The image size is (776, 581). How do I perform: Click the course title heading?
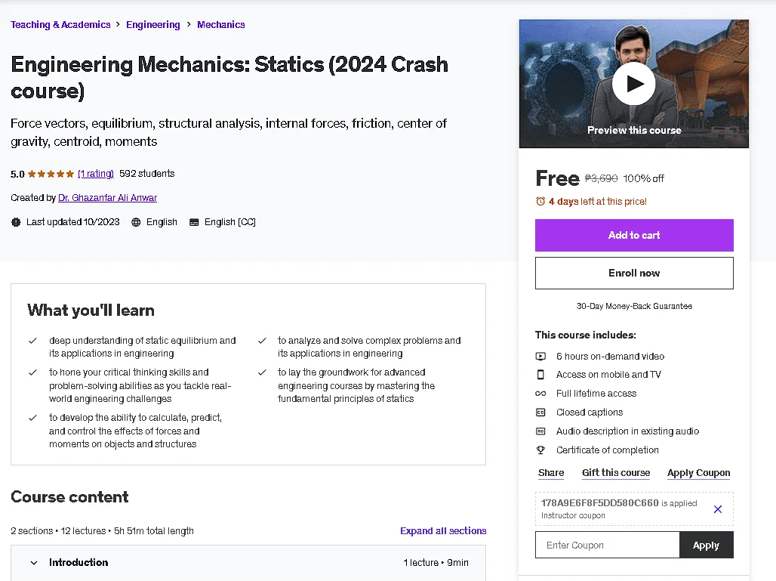[x=229, y=77]
